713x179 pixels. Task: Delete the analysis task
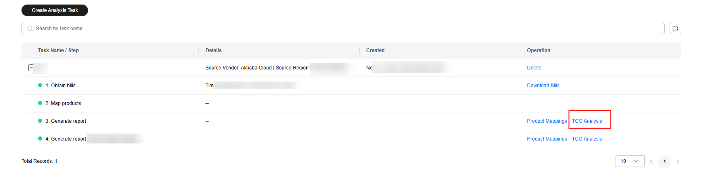[x=534, y=68]
